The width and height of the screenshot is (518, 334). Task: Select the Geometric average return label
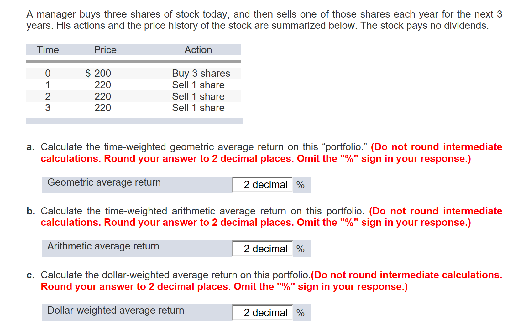pos(104,182)
